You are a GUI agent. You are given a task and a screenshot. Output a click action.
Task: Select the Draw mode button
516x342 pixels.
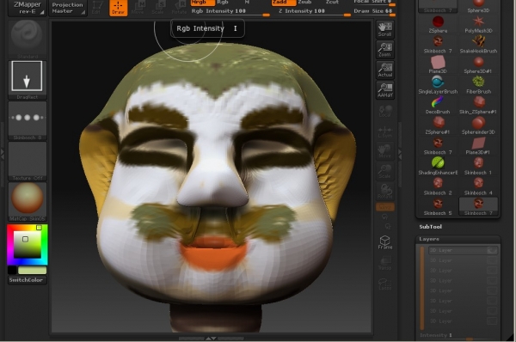[x=118, y=8]
